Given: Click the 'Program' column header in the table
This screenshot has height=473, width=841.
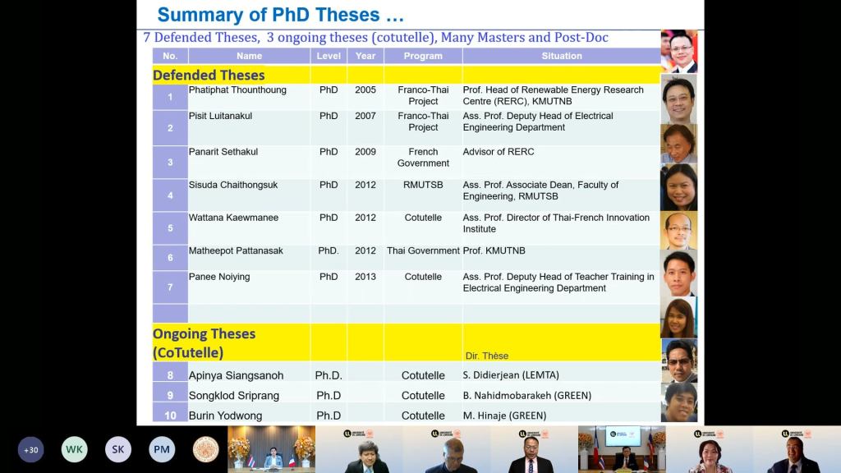Looking at the screenshot, I should 423,56.
